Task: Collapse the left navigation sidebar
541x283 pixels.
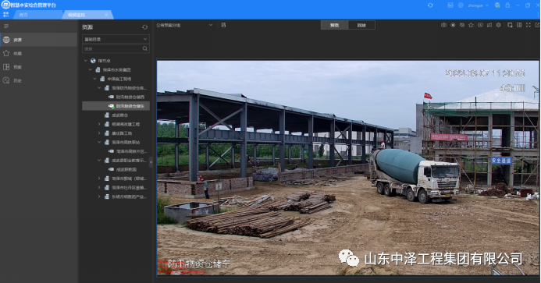Action: coord(6,27)
